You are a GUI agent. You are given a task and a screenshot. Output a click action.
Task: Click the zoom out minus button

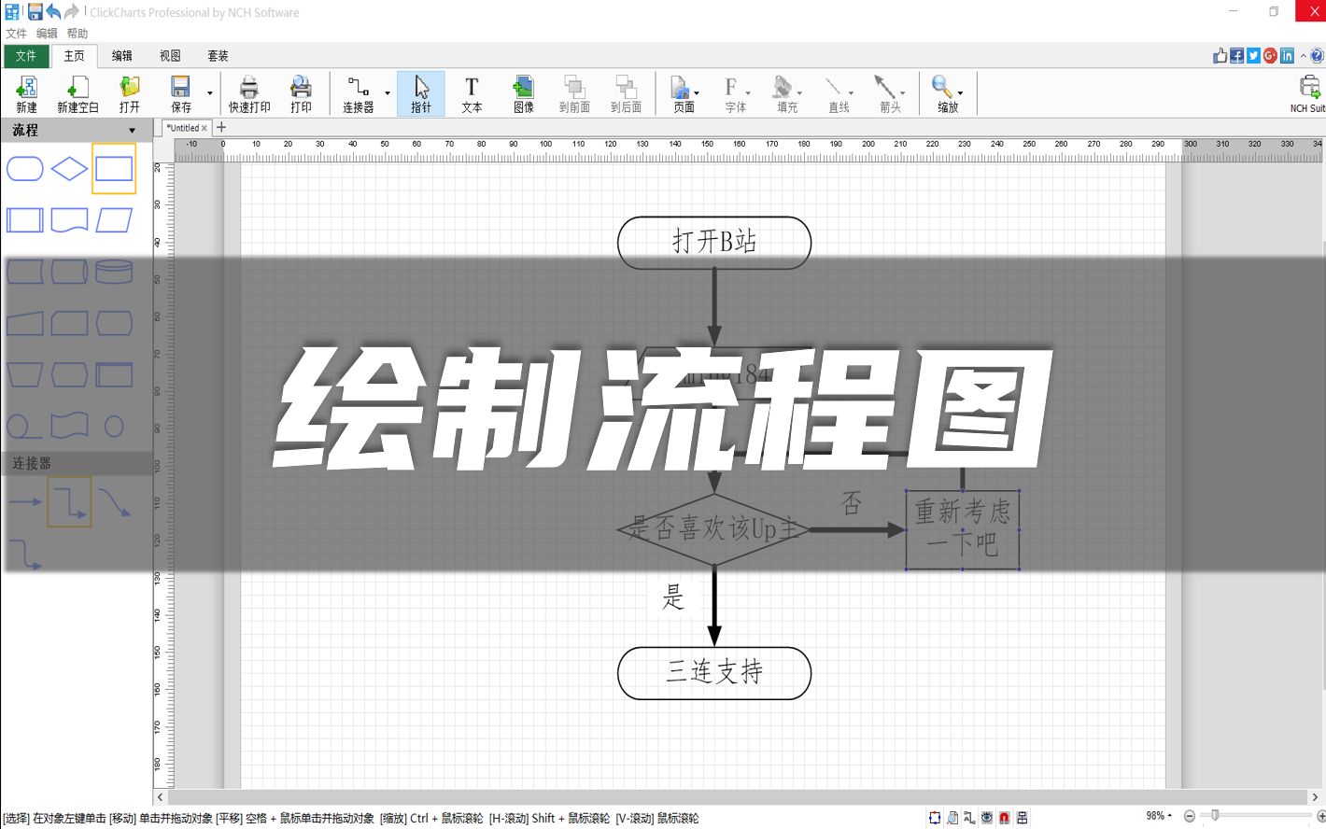(x=1190, y=816)
